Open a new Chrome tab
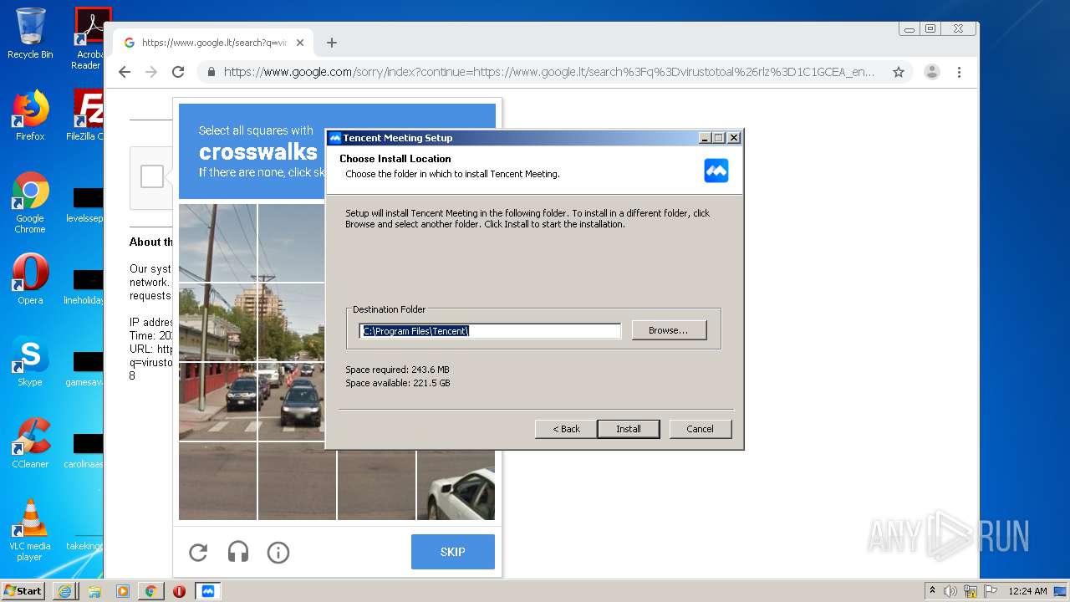The height and width of the screenshot is (602, 1070). pos(332,43)
